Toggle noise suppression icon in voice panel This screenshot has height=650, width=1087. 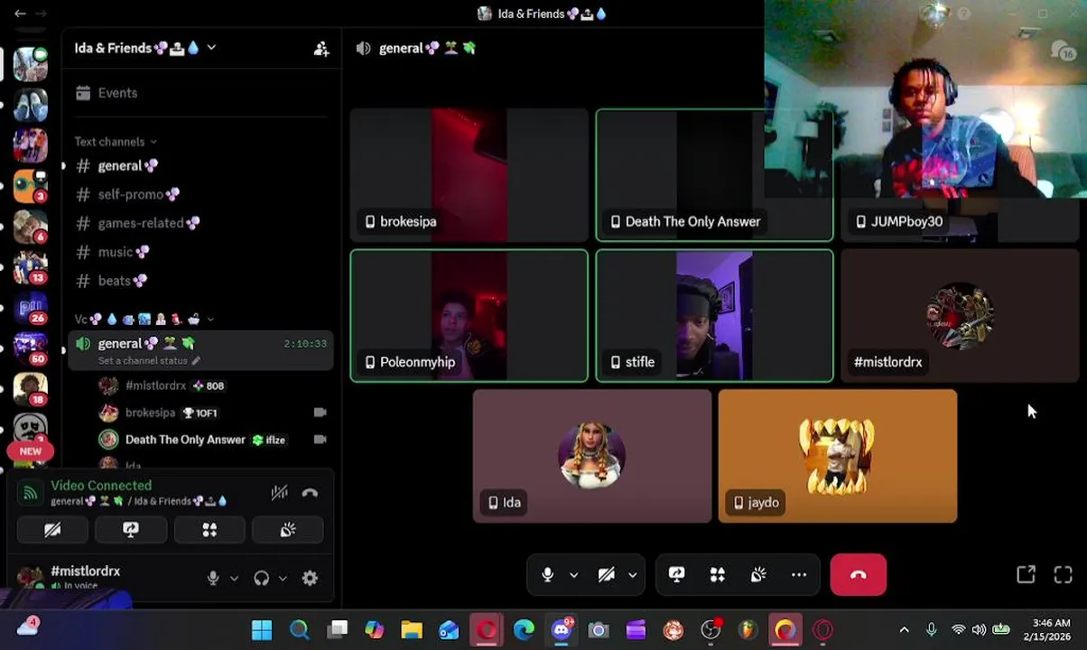tap(279, 493)
